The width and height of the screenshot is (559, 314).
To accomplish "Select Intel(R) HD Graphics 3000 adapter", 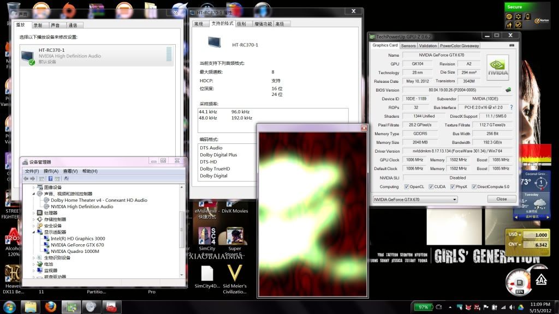I will 78,239.
